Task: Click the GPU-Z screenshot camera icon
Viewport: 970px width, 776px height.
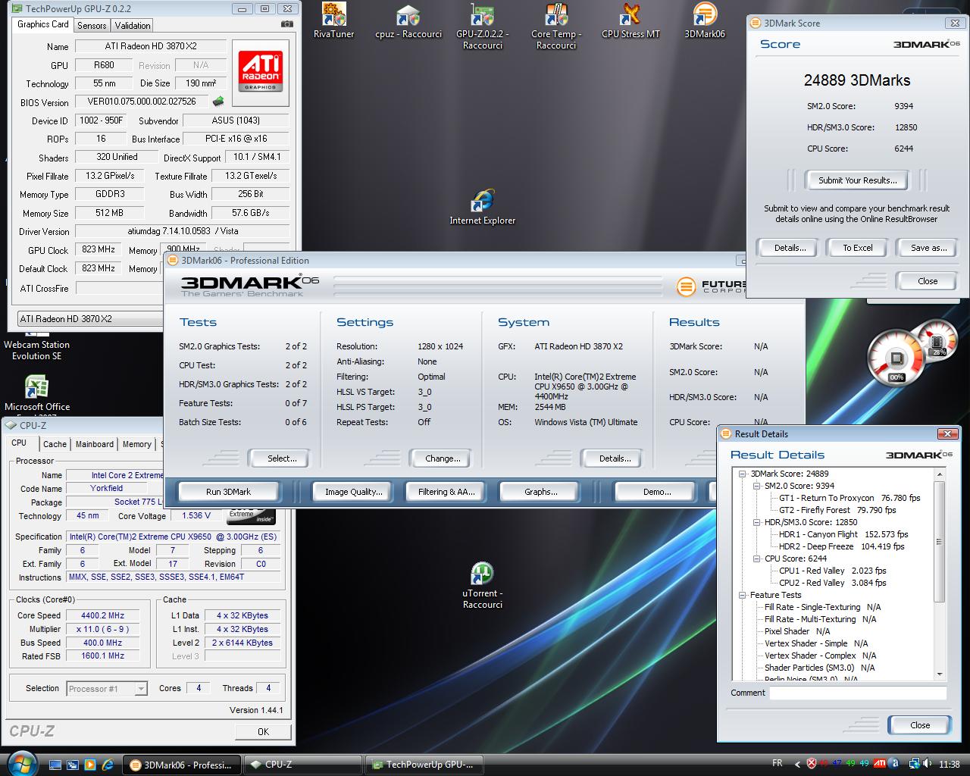Action: pyautogui.click(x=286, y=24)
